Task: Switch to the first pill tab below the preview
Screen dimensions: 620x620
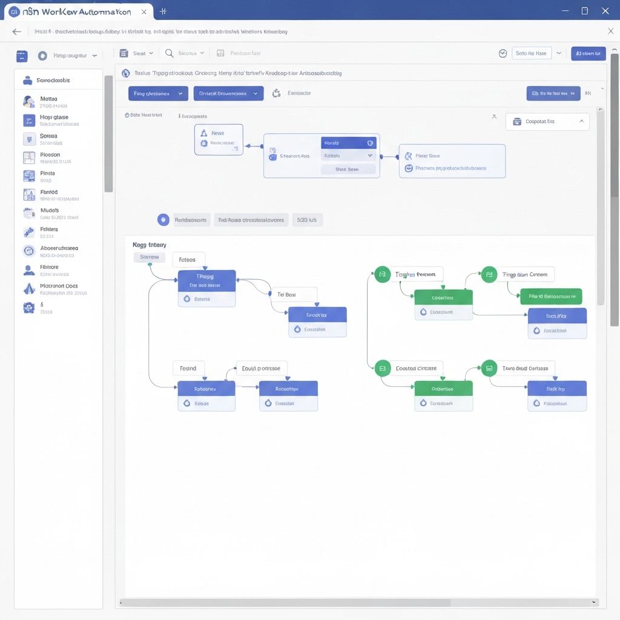Action: click(190, 220)
